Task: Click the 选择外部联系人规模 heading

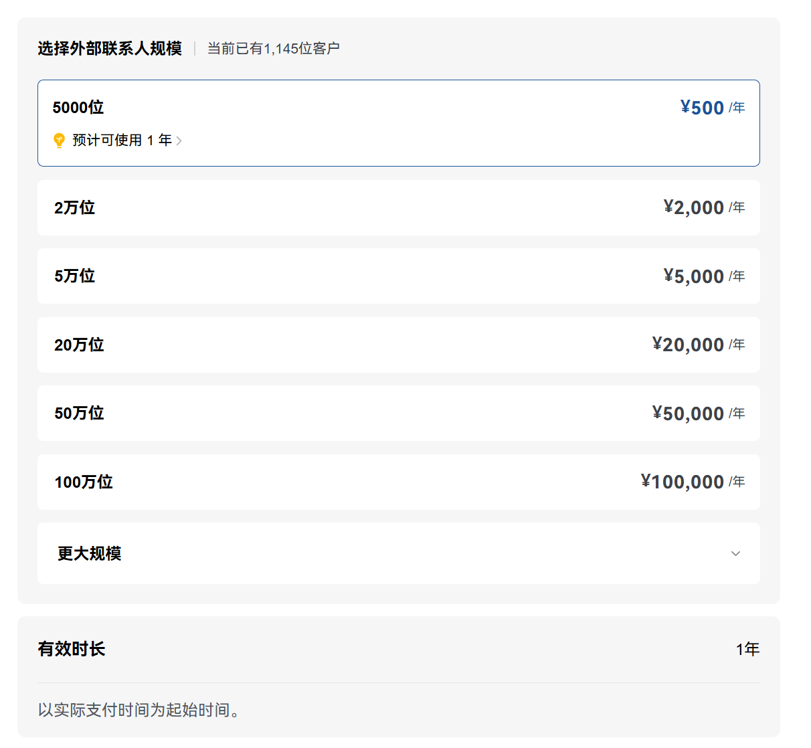Action: (x=110, y=48)
